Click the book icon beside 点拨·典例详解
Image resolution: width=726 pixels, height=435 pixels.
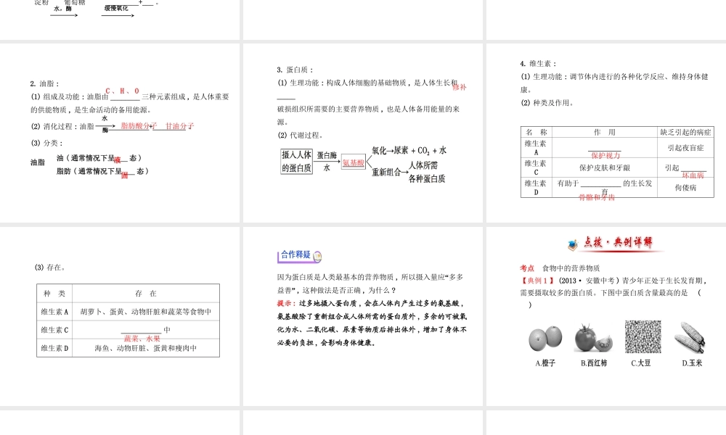[574, 244]
